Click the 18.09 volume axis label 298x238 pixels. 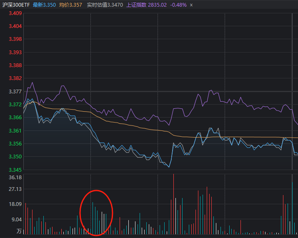pos(15,204)
